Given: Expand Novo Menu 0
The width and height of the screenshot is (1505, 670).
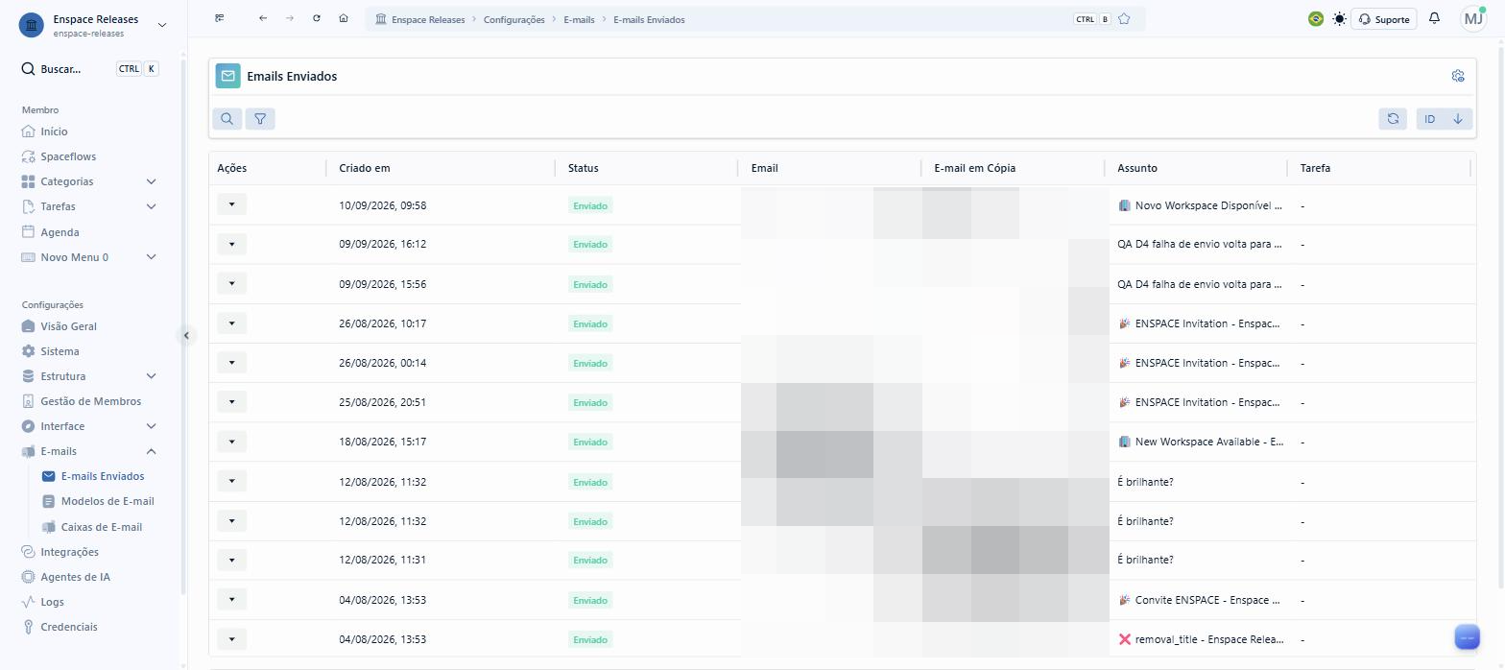Looking at the screenshot, I should tap(89, 257).
